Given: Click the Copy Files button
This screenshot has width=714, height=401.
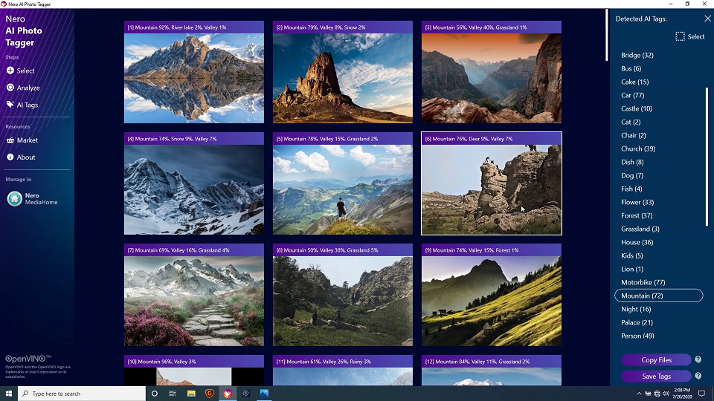Looking at the screenshot, I should 656,360.
